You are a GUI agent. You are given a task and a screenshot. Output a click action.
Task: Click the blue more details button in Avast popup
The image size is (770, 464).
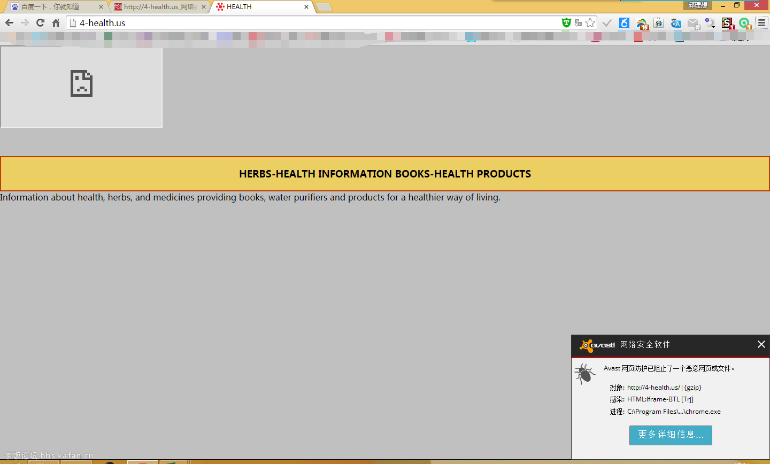671,435
